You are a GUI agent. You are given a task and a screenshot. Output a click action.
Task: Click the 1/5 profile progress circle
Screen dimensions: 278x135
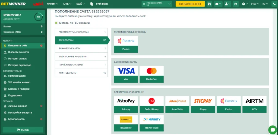(x=38, y=17)
